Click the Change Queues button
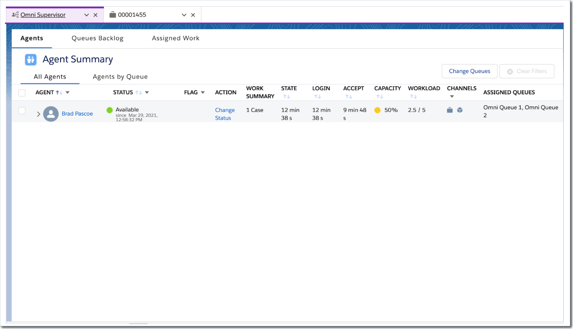The height and width of the screenshot is (329, 573). [x=470, y=71]
